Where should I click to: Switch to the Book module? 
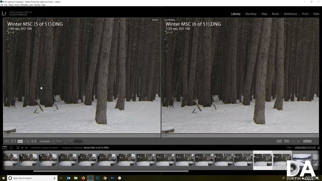[x=275, y=14]
